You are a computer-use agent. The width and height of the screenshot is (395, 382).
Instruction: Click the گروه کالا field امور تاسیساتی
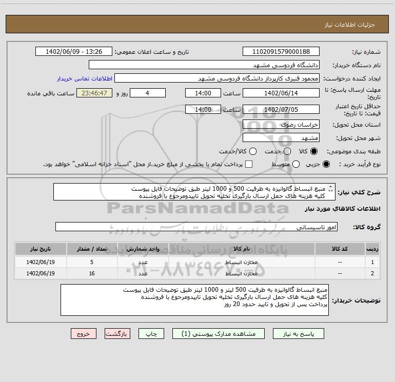[196, 227]
